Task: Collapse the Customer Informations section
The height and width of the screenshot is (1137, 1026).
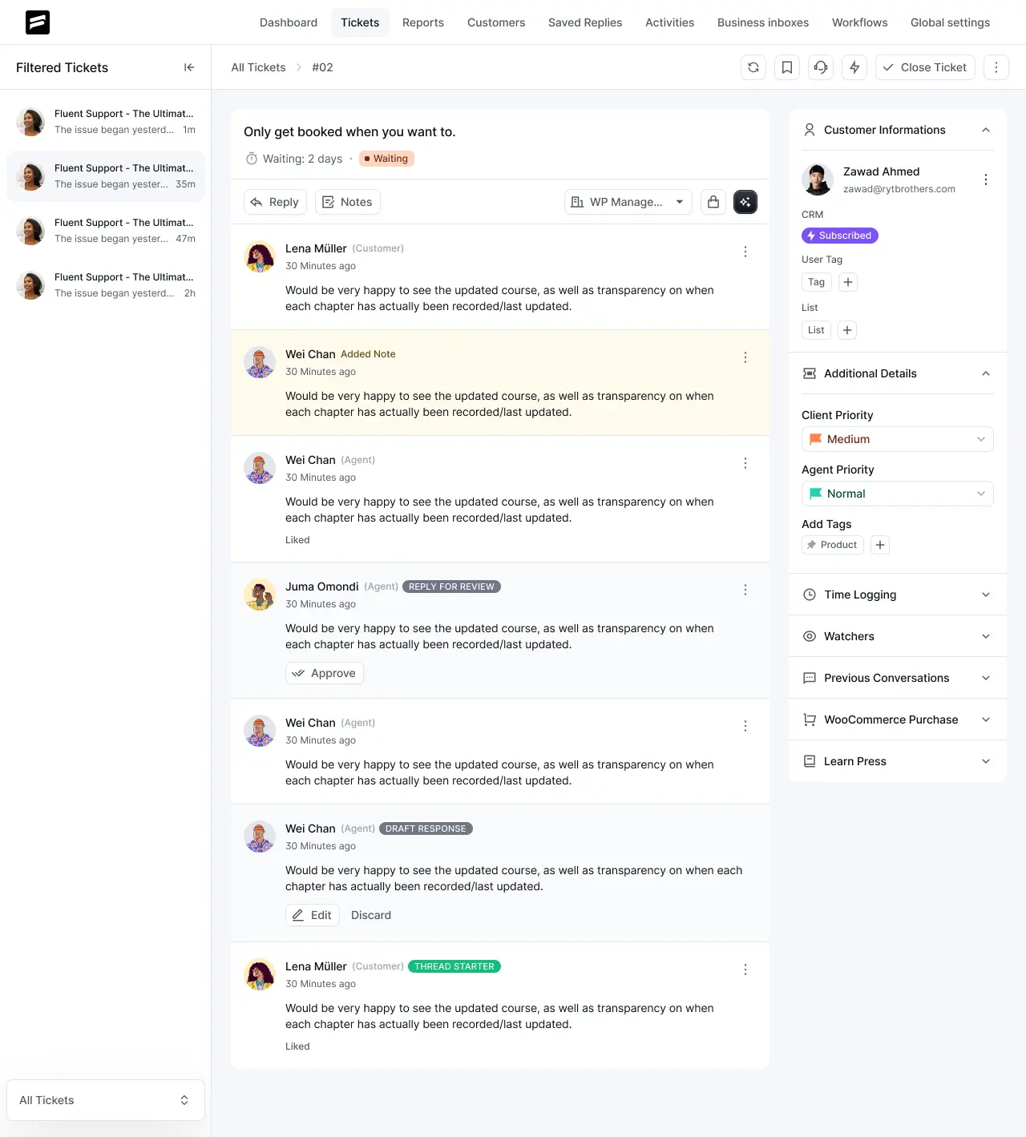Action: 985,130
